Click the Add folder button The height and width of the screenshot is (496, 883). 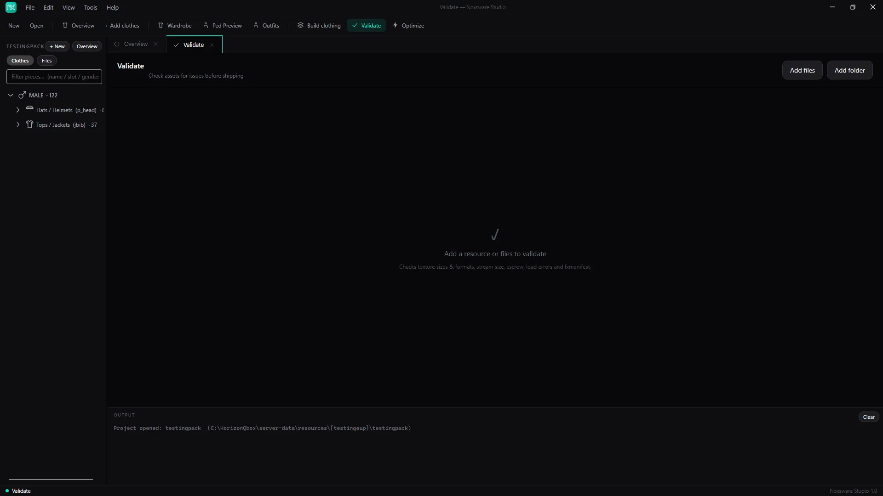[x=849, y=70]
